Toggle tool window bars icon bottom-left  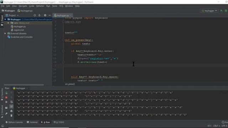[x=2, y=126]
